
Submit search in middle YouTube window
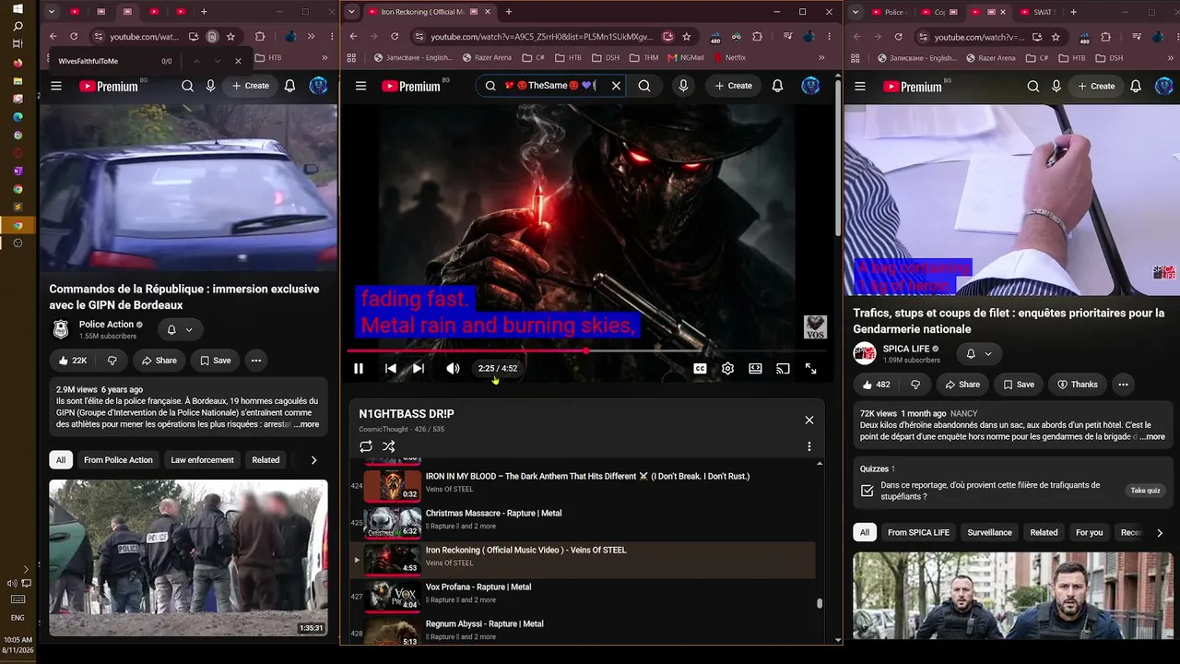point(644,86)
